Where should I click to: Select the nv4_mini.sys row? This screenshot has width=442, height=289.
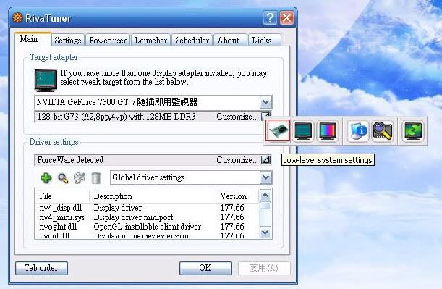pyautogui.click(x=147, y=217)
